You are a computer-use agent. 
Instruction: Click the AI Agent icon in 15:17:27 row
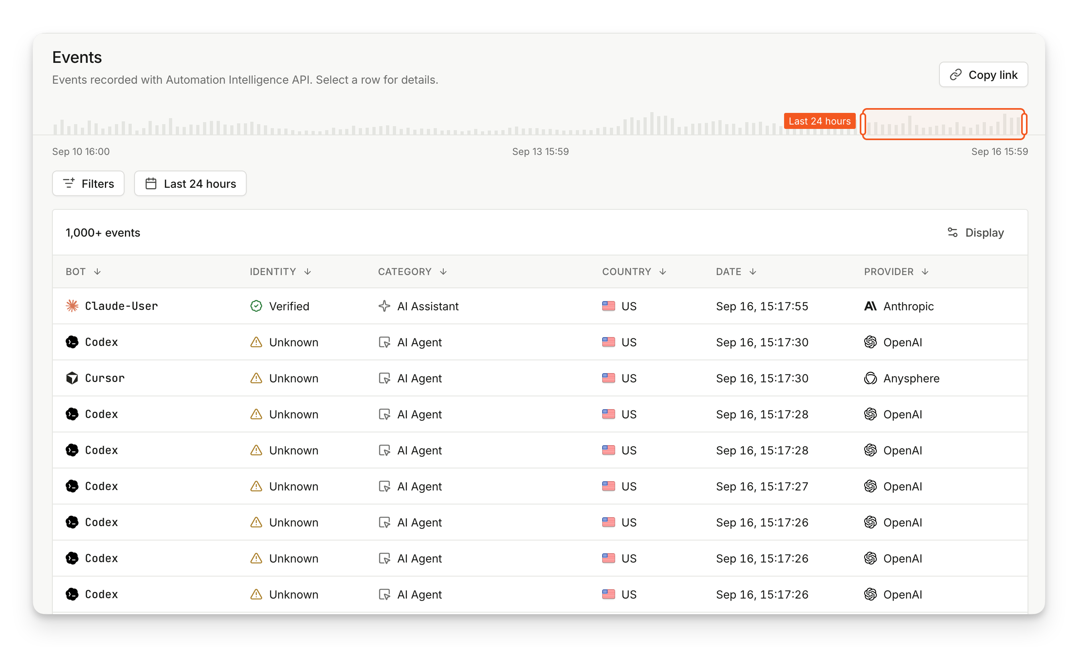click(384, 486)
